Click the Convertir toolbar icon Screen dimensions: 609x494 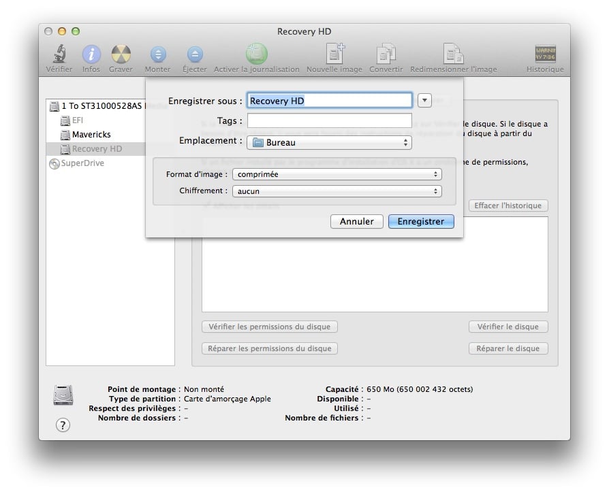(386, 54)
